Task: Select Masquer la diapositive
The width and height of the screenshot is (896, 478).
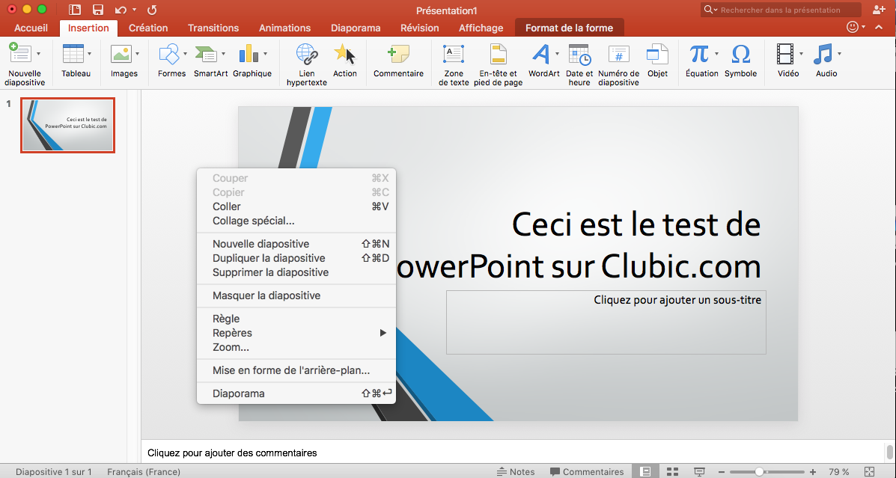Action: click(x=296, y=295)
